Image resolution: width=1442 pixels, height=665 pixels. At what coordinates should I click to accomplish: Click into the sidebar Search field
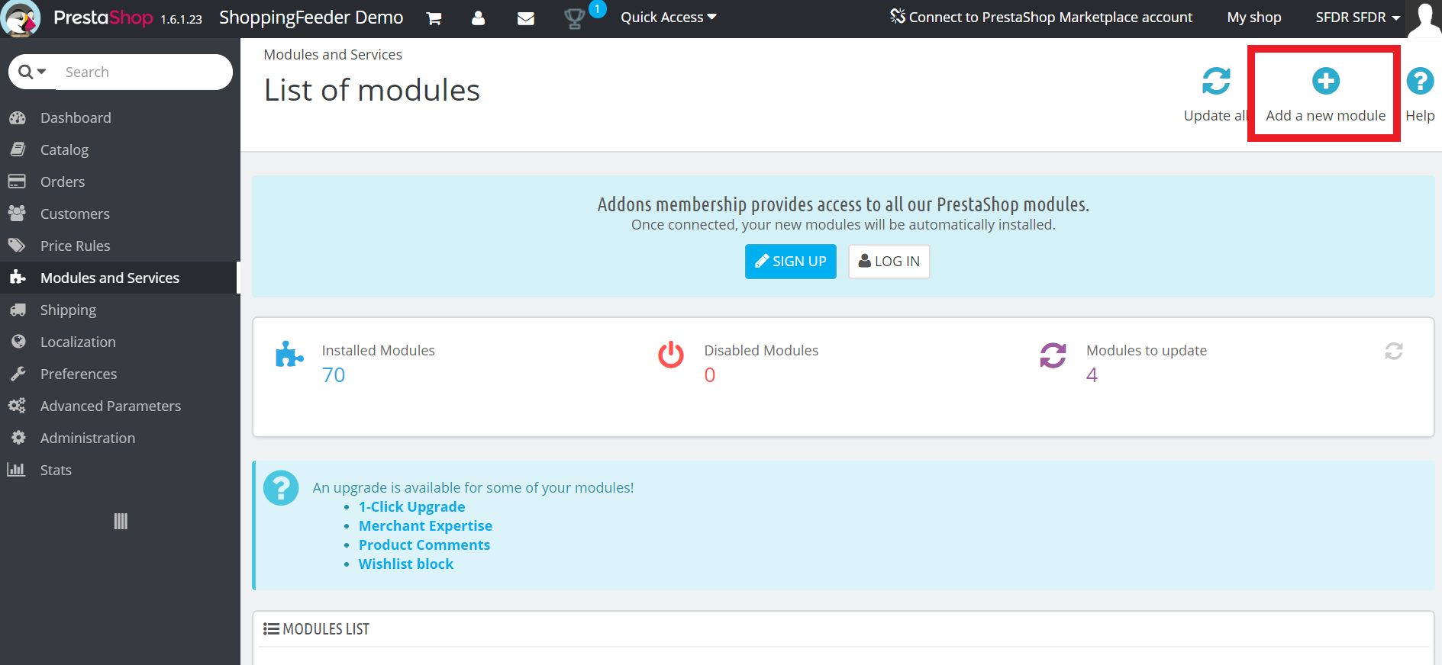click(145, 72)
